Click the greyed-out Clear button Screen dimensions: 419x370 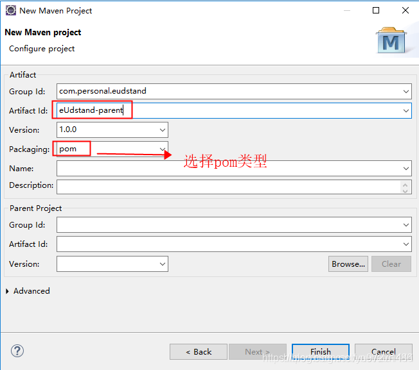coord(391,264)
